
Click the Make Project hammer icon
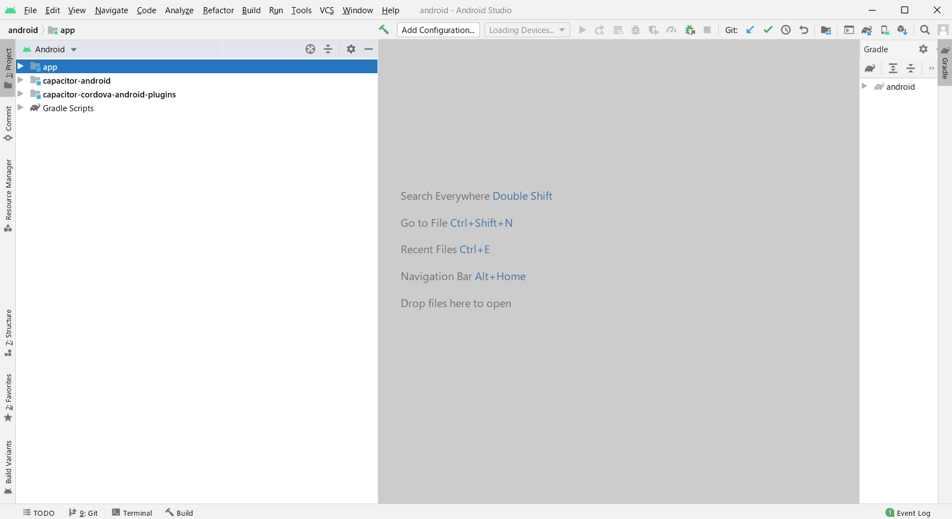[384, 30]
